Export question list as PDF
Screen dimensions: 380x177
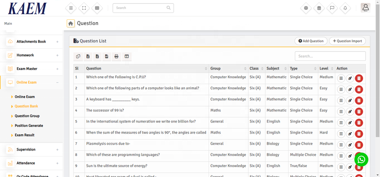coord(107,56)
